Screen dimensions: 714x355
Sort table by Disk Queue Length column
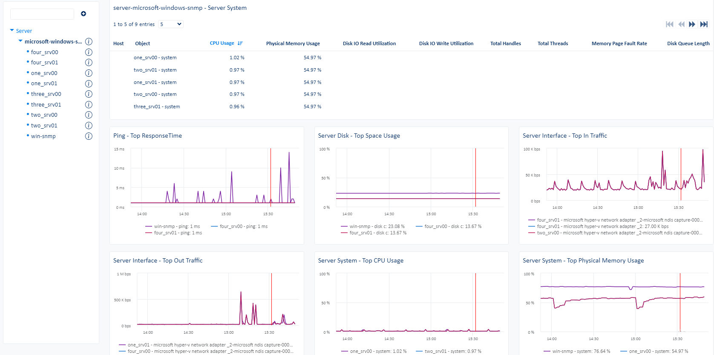(x=688, y=43)
